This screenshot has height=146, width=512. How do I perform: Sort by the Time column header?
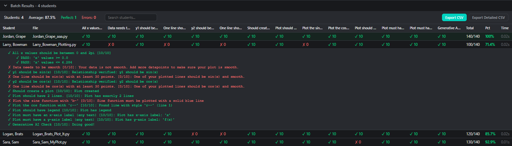505,28
